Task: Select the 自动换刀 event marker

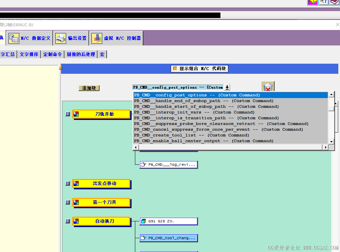Action: click(x=101, y=221)
